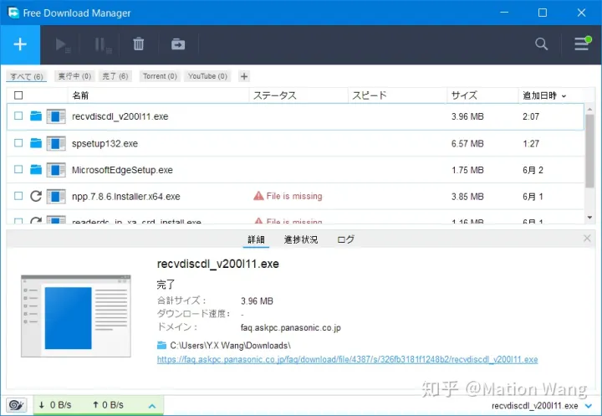Add a new tag filter with plus

click(244, 76)
